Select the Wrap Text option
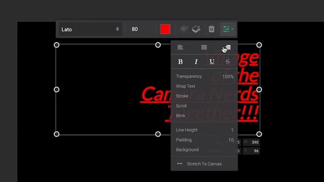This screenshot has width=324, height=182. [185, 86]
